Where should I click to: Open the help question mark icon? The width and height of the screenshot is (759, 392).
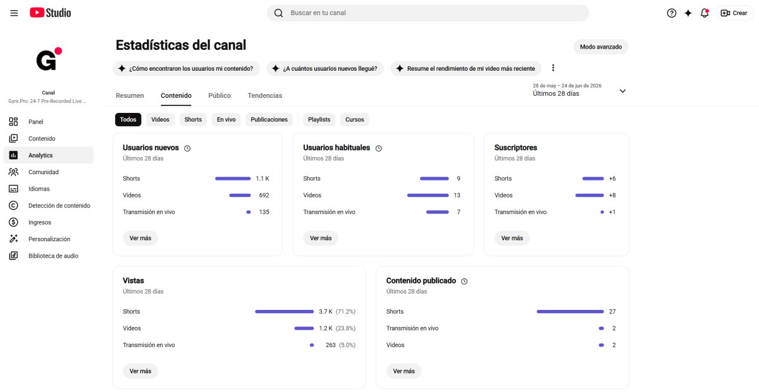(672, 13)
